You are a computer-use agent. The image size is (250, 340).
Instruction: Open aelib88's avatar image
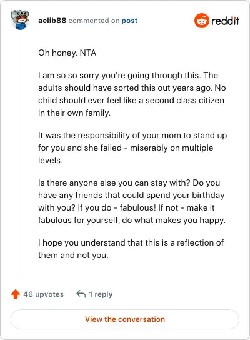pyautogui.click(x=20, y=20)
